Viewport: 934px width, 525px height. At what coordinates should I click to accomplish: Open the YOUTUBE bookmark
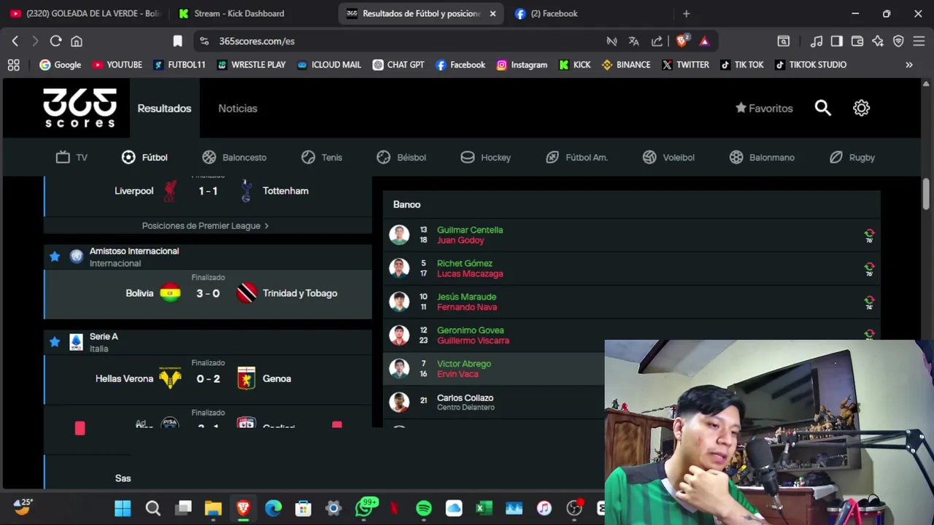coord(117,65)
